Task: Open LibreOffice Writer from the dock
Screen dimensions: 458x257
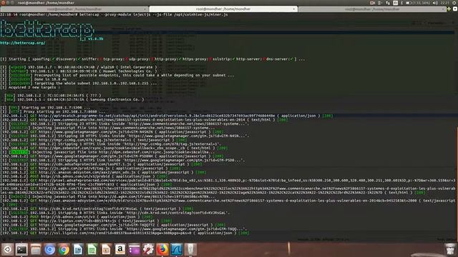Action: (78, 250)
